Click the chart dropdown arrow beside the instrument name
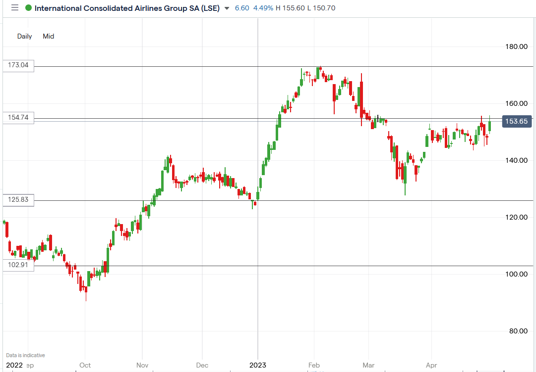 coord(227,8)
